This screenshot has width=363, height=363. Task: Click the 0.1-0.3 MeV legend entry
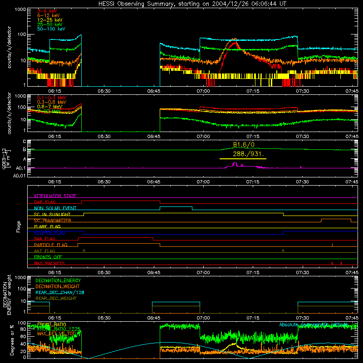pos(52,98)
